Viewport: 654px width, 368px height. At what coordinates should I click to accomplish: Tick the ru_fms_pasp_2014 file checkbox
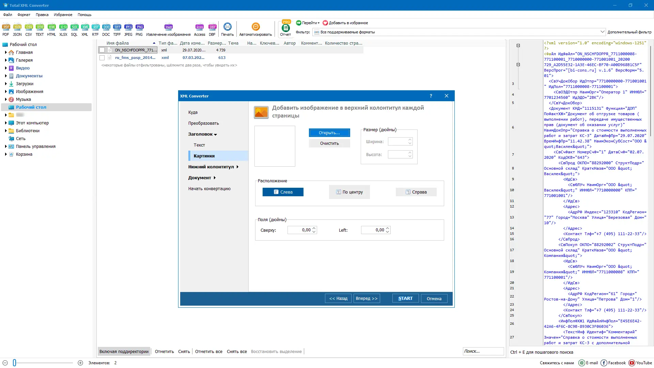tap(102, 58)
